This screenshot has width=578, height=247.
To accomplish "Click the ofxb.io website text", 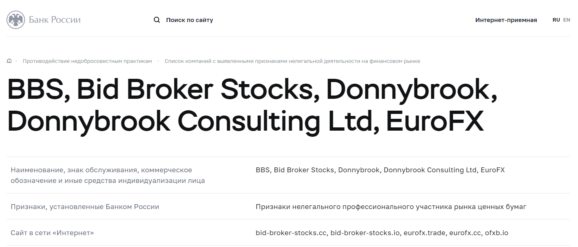I will coord(496,233).
